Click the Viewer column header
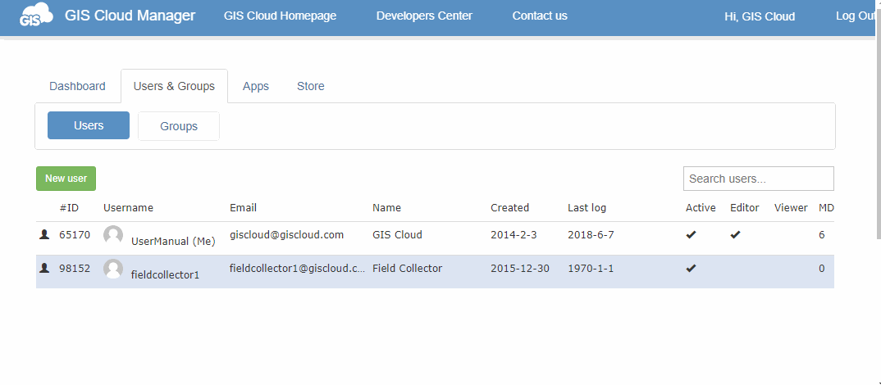 (x=791, y=207)
